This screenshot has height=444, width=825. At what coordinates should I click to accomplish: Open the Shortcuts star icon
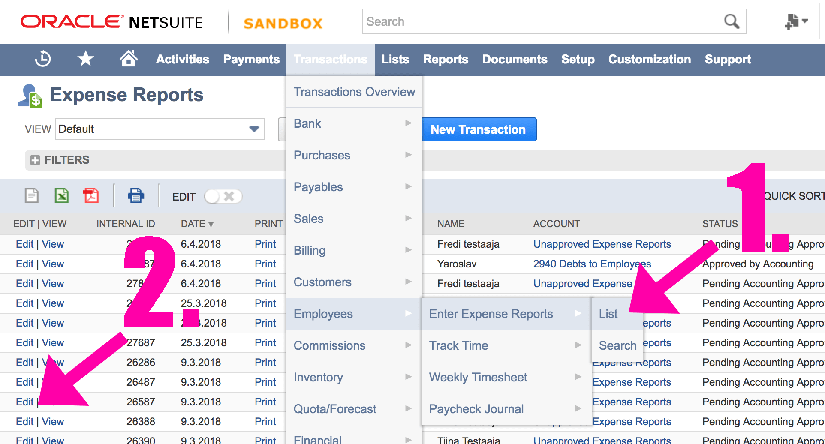86,59
